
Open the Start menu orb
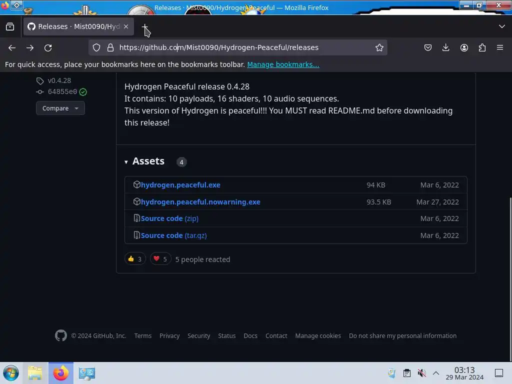tap(11, 373)
